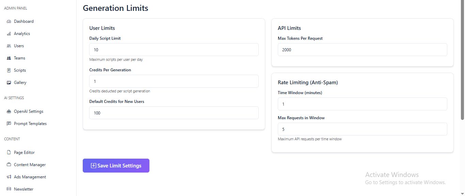The width and height of the screenshot is (465, 196).
Task: Click the Teams group icon
Action: [x=9, y=58]
